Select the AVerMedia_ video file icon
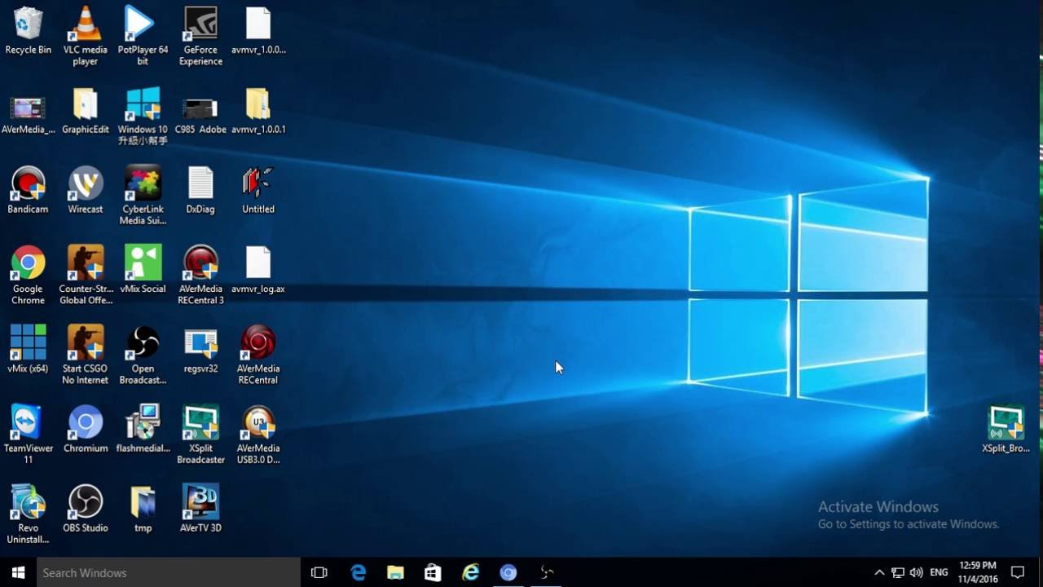The height and width of the screenshot is (587, 1043). [28, 113]
